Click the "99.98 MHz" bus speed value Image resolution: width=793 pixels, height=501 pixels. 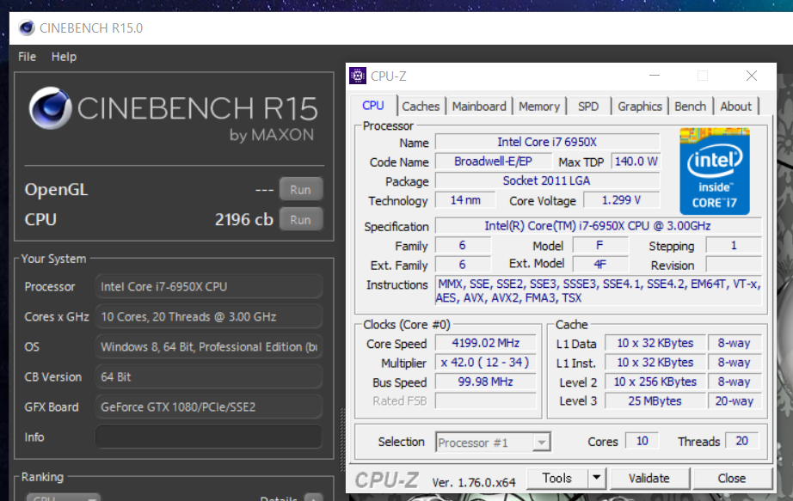(x=485, y=382)
